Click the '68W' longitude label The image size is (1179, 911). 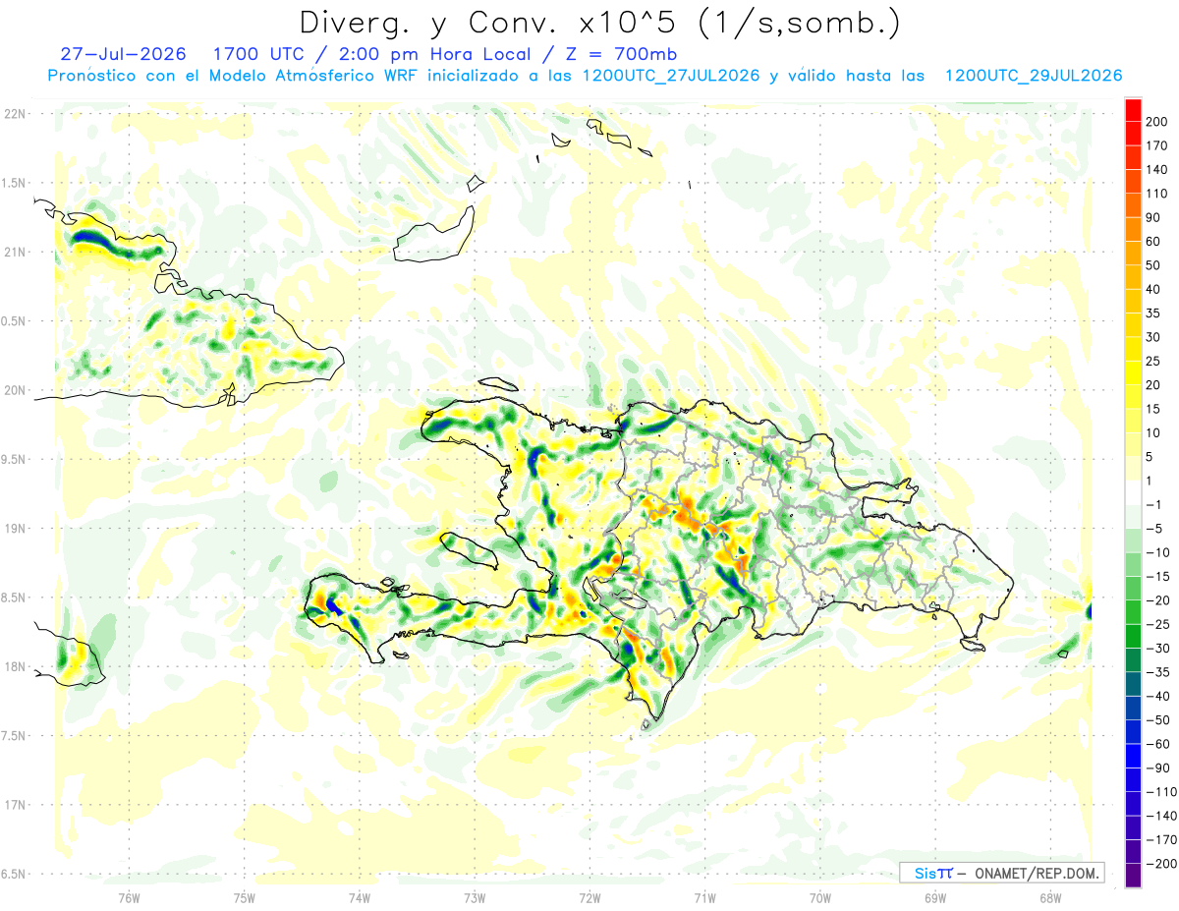point(1049,897)
